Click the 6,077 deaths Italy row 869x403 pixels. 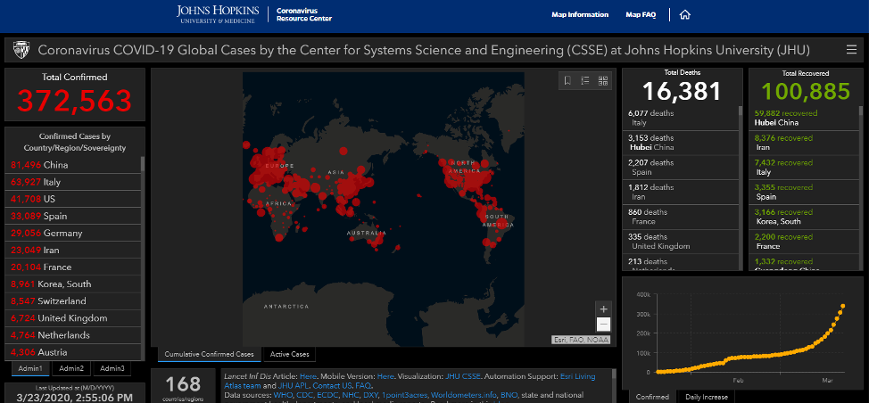click(x=681, y=118)
